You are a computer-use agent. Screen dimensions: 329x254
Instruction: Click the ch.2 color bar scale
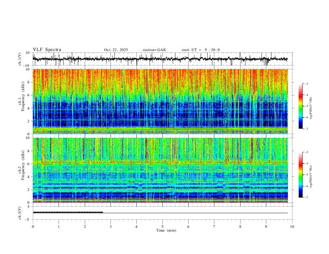[x=300, y=175]
